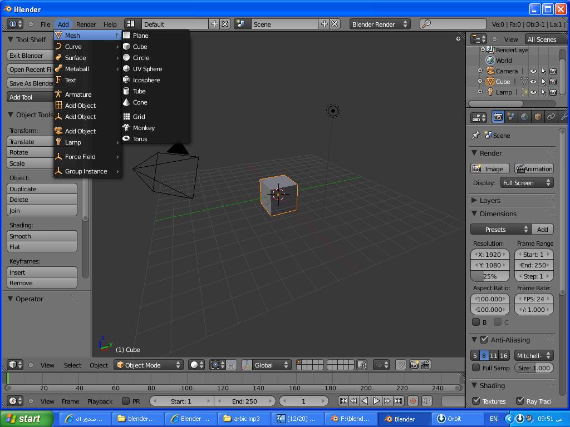Jump to the first frame in timeline
The height and width of the screenshot is (427, 570).
point(343,401)
